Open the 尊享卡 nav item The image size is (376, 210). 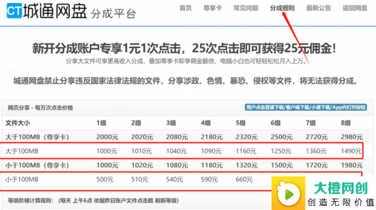click(212, 8)
